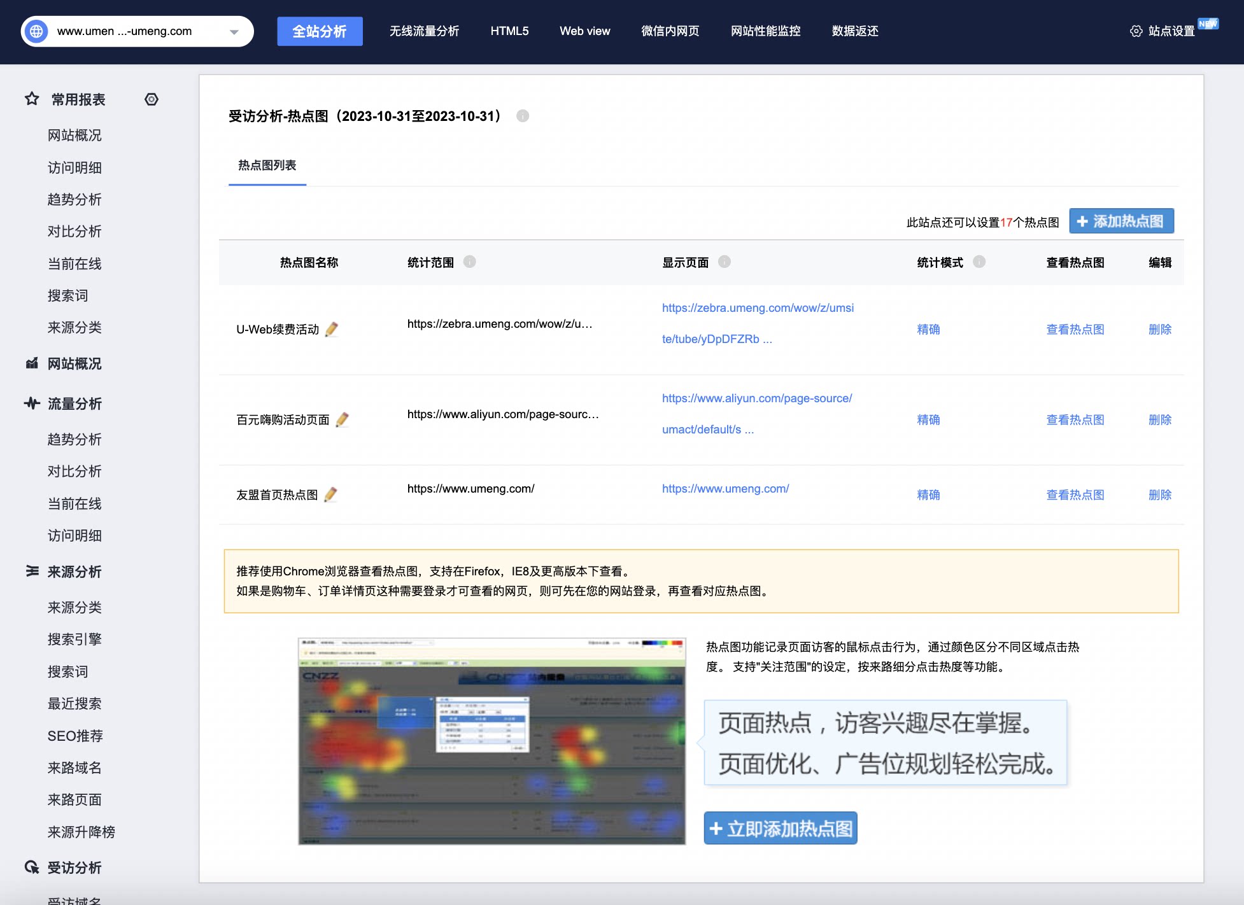Image resolution: width=1244 pixels, height=905 pixels.
Task: Open 站点设置 gear settings
Action: (x=1163, y=31)
